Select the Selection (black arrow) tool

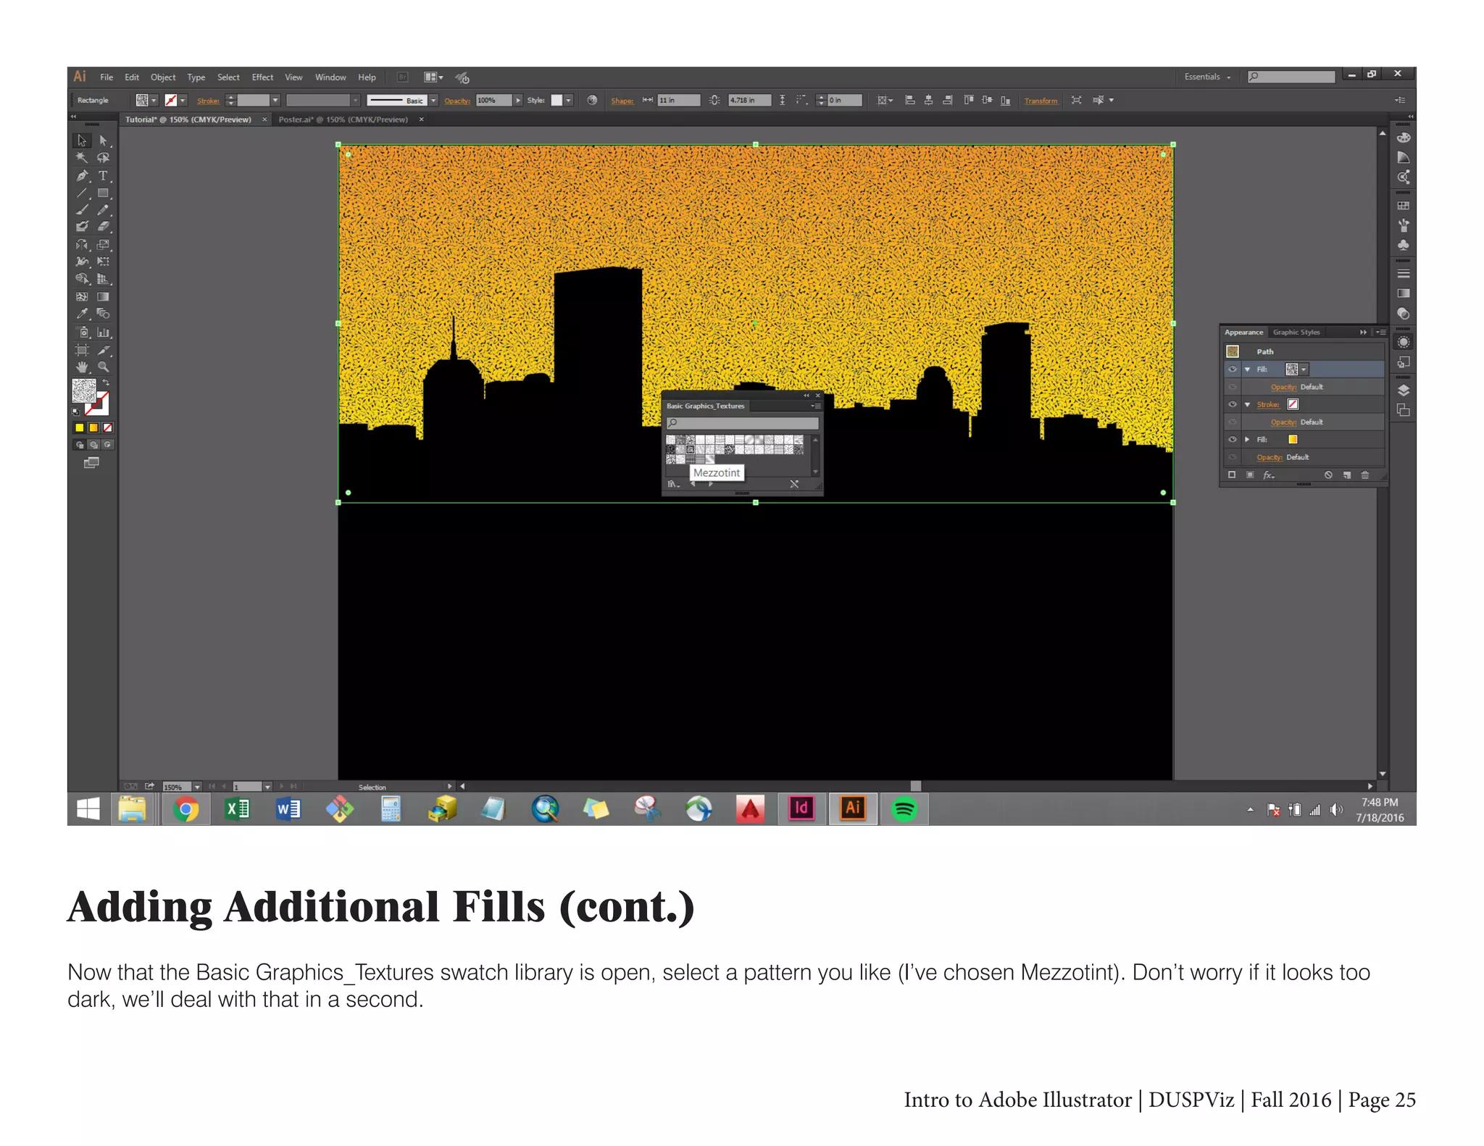tap(82, 140)
